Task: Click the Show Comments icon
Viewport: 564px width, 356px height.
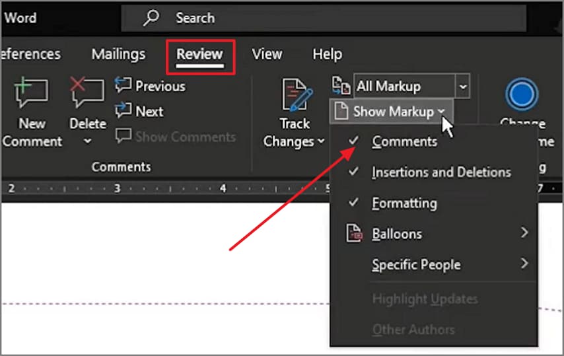Action: [123, 137]
